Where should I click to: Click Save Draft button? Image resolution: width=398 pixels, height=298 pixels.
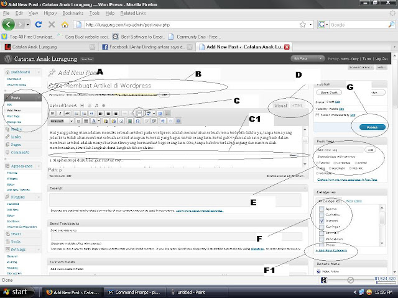329,93
